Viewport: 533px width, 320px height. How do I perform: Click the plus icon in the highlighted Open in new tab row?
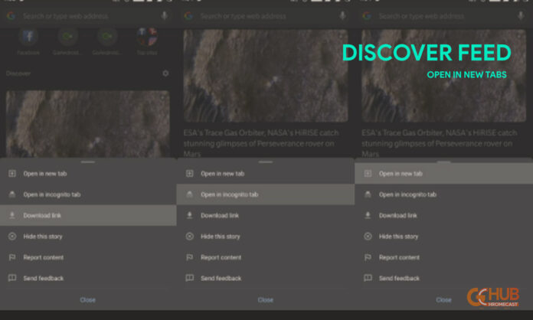(367, 174)
